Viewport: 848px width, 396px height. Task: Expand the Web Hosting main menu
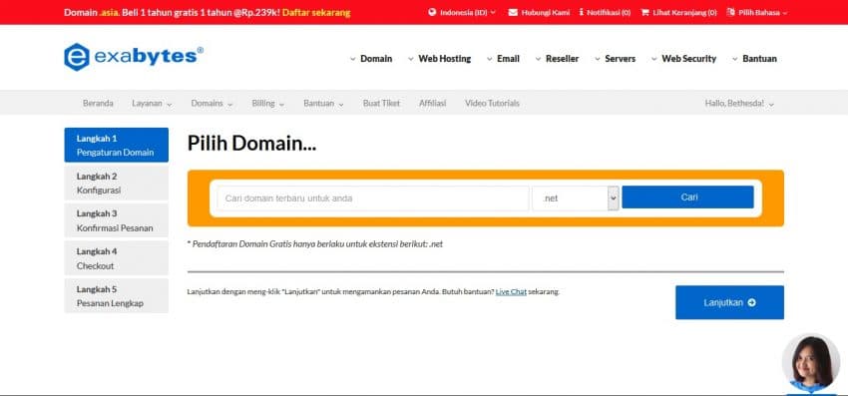(x=439, y=59)
